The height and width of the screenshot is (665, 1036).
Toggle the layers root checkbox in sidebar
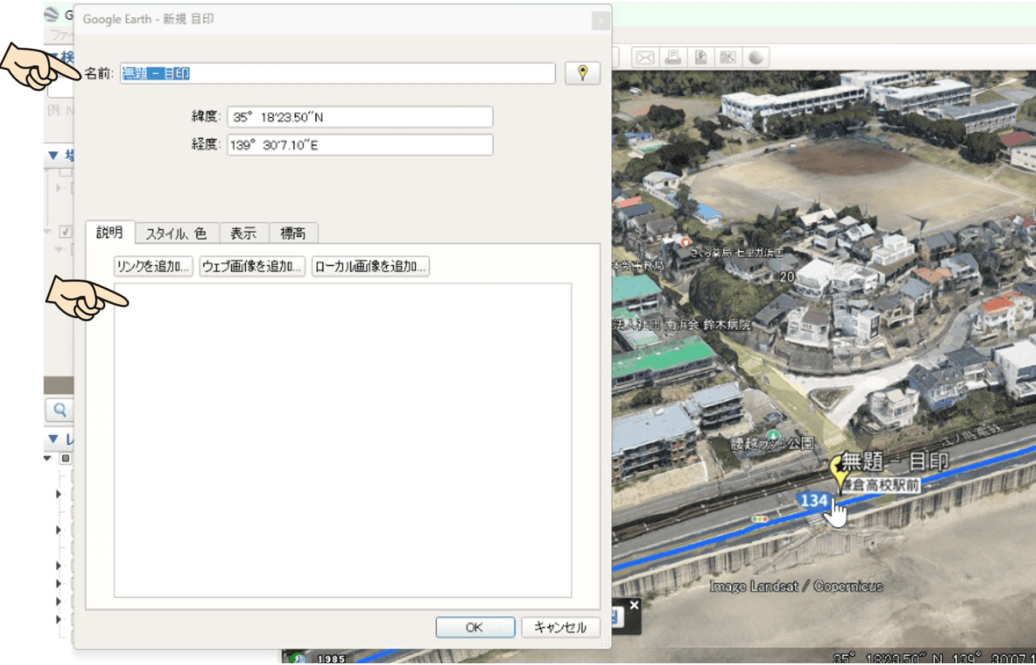click(66, 458)
